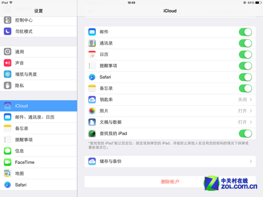
Task: Open the 文稿与数据 row chevron
Action: 251,122
